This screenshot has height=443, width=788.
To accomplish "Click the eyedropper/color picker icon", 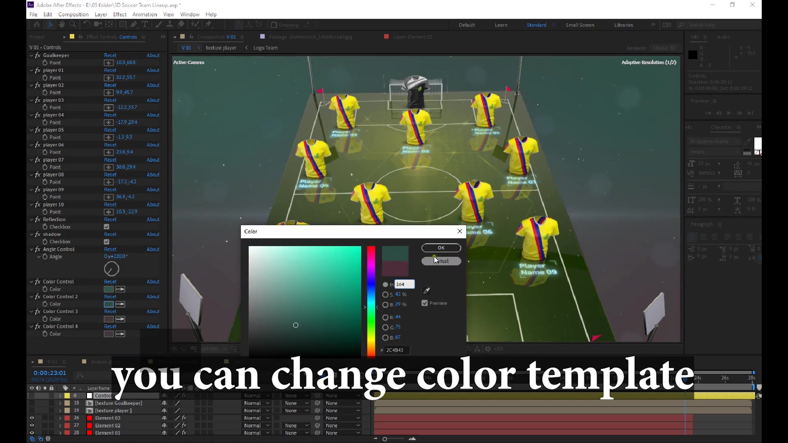I will (x=427, y=291).
